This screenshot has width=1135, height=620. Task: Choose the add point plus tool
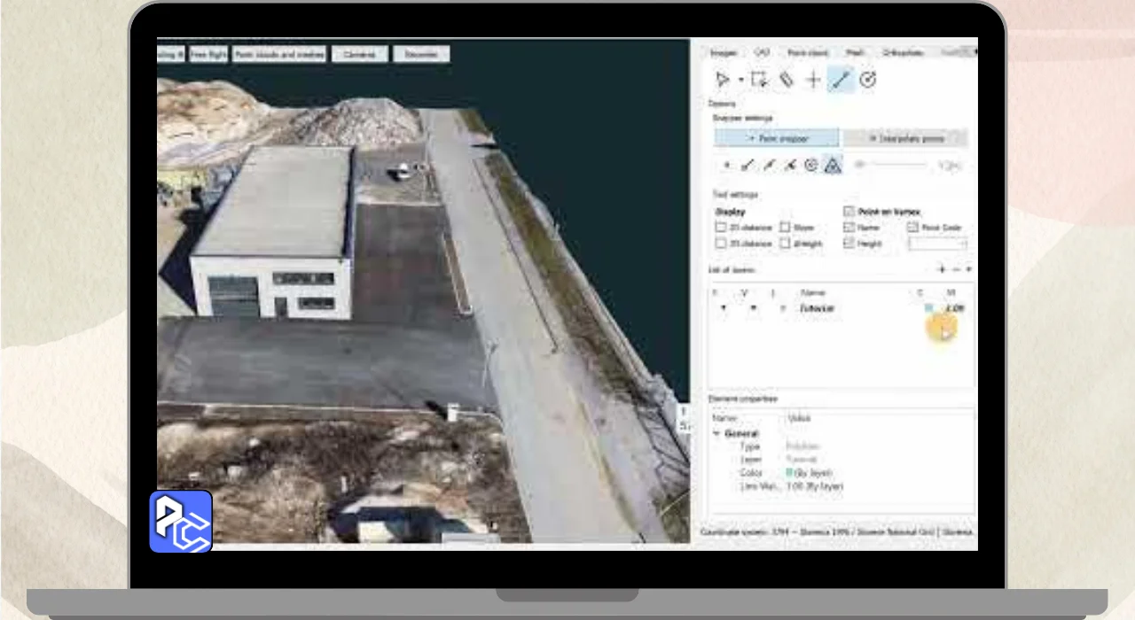click(x=813, y=81)
